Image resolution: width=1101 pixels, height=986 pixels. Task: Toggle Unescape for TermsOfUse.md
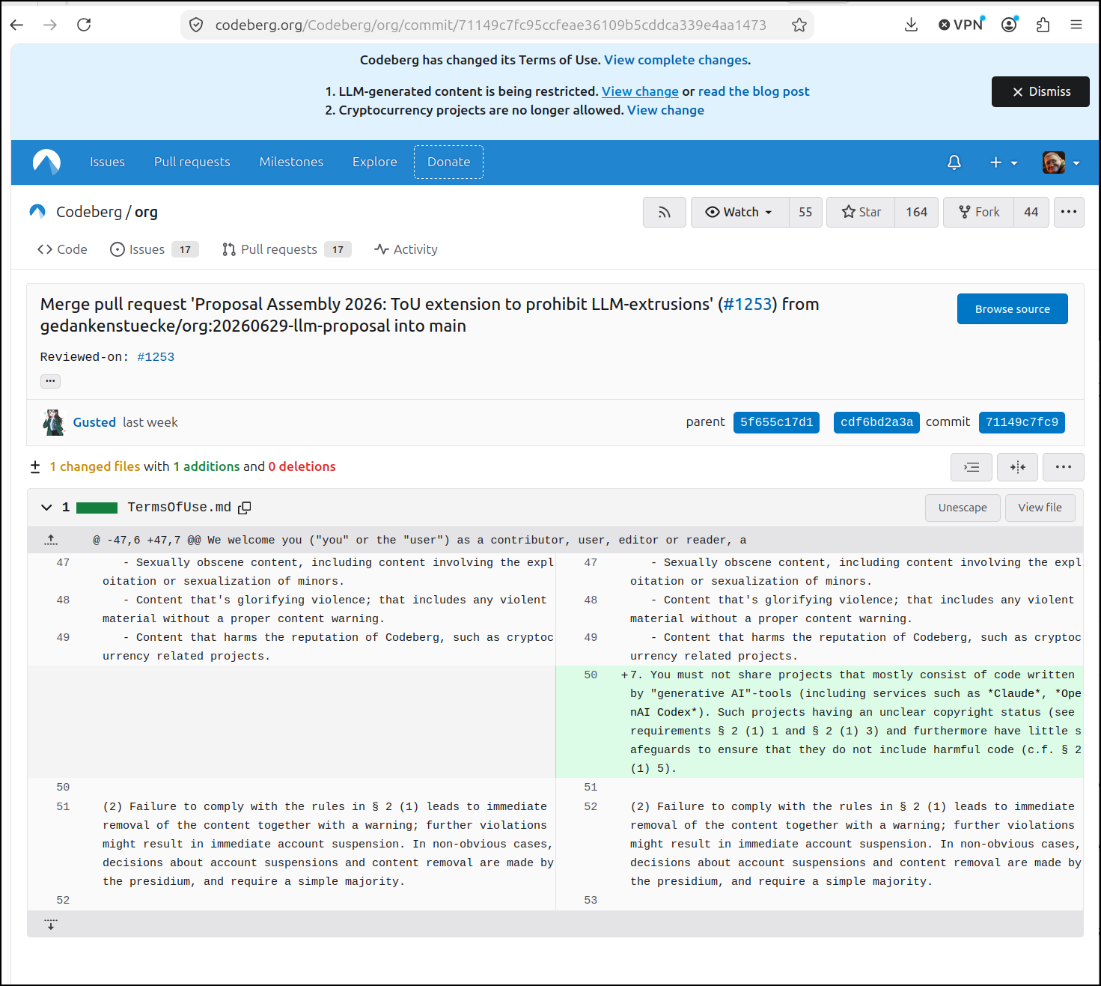click(x=963, y=508)
